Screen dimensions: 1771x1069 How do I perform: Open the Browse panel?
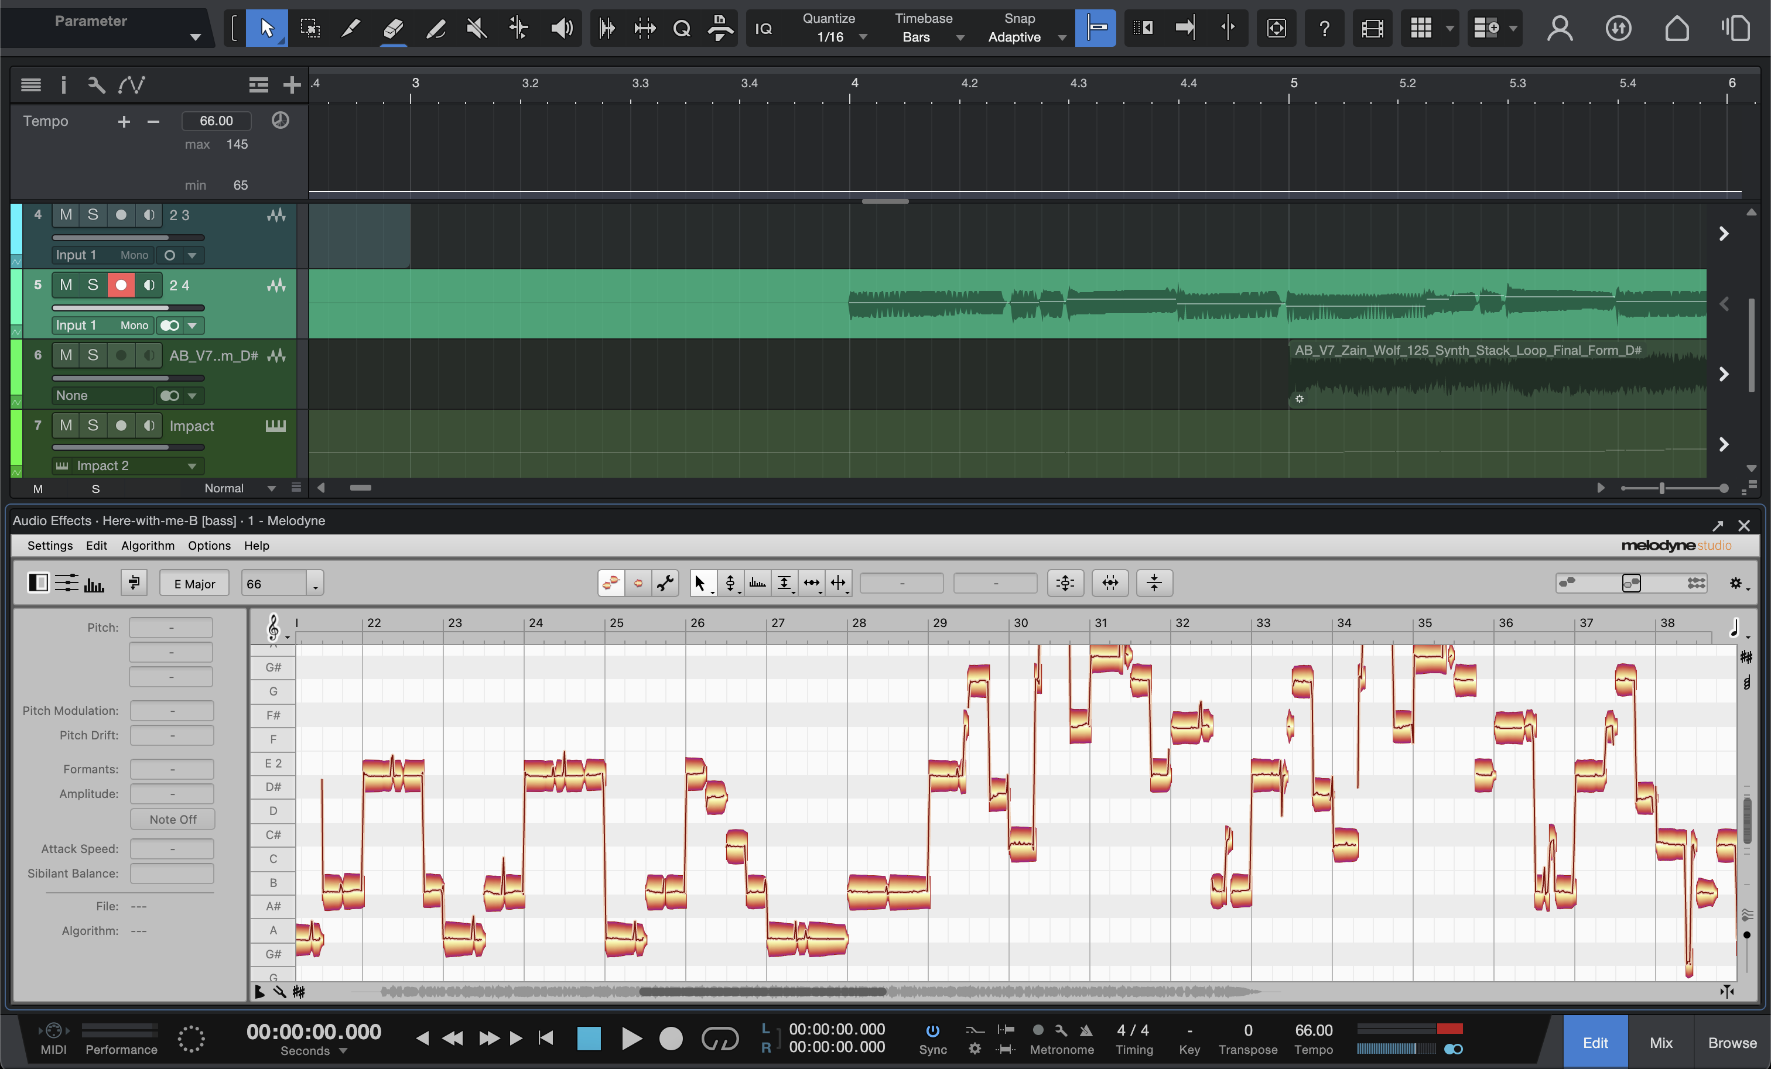tap(1731, 1043)
